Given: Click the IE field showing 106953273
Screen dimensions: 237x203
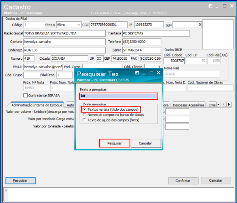Looking at the screenshot, I should coord(149,25).
